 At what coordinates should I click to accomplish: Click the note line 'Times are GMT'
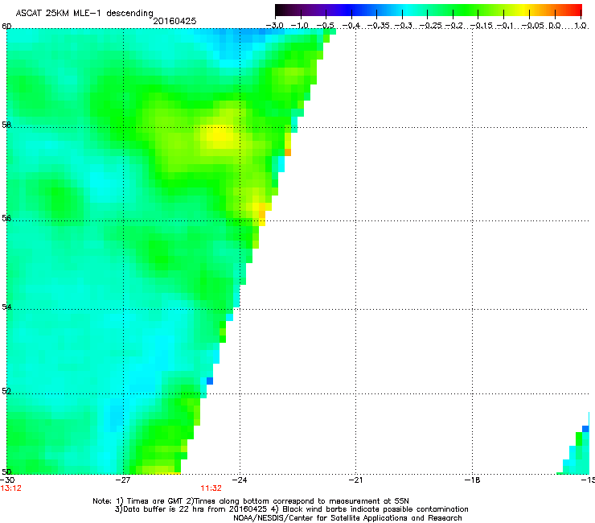(x=155, y=501)
